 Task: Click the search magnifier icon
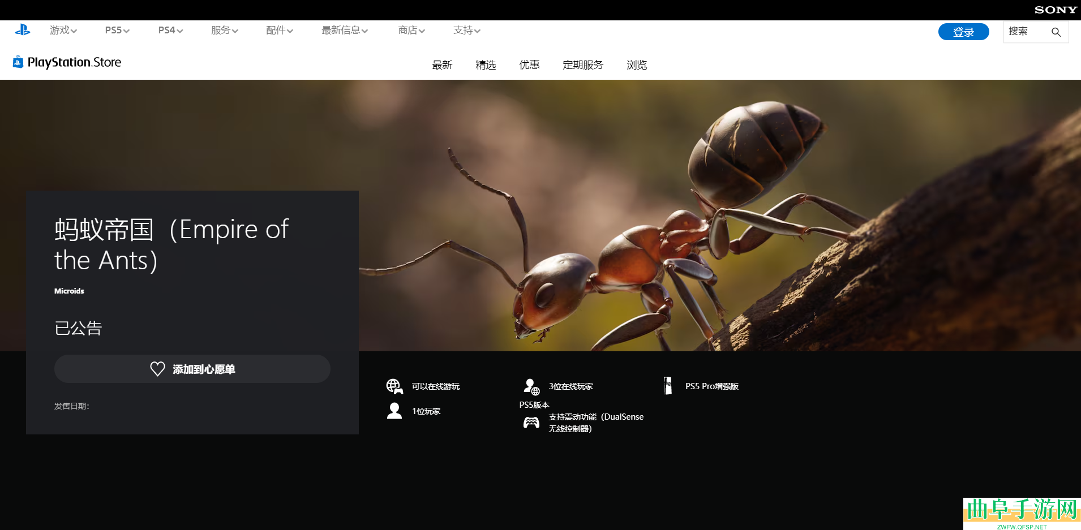point(1056,32)
